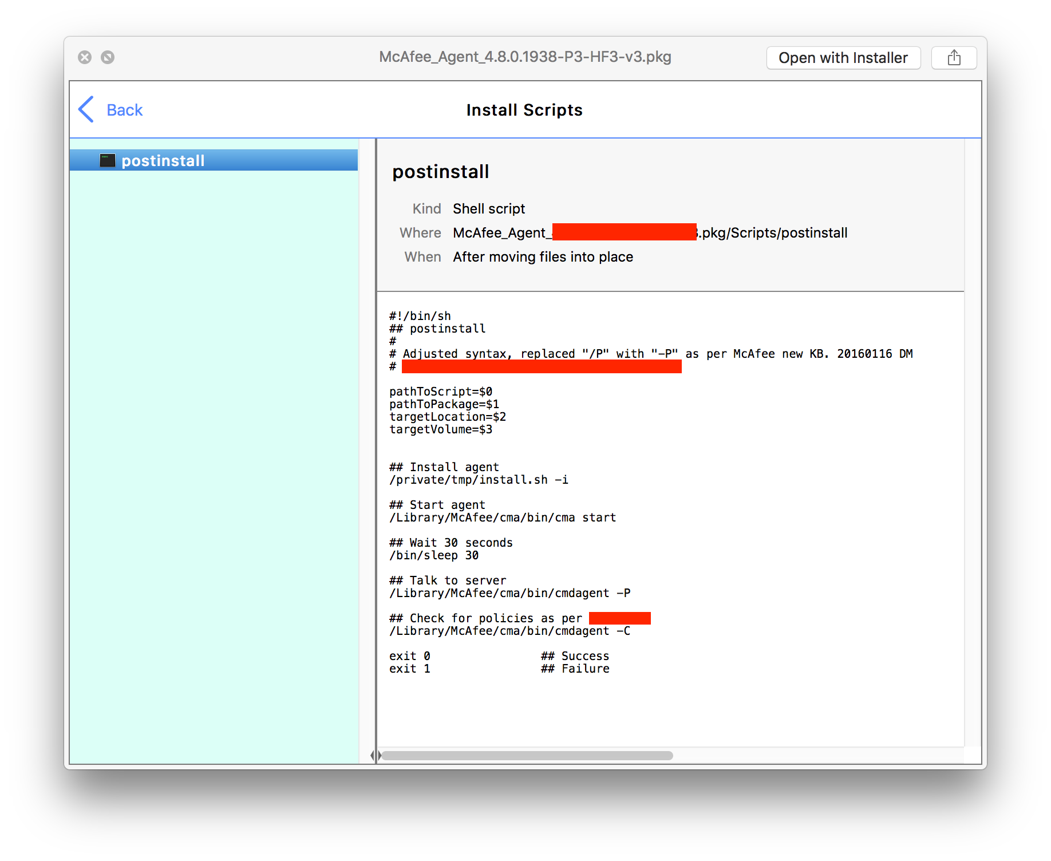The width and height of the screenshot is (1051, 861).
Task: Click the 'Shell script' kind value
Action: pos(489,209)
